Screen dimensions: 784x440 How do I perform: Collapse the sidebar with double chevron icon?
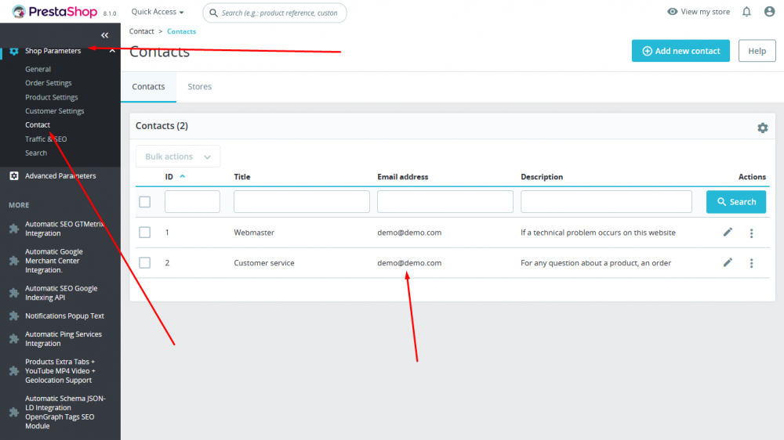pyautogui.click(x=104, y=35)
